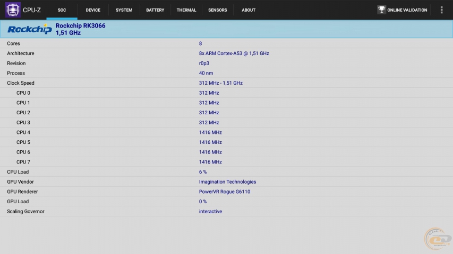The width and height of the screenshot is (453, 254).
Task: Click the Process label
Action: [x=16, y=73]
